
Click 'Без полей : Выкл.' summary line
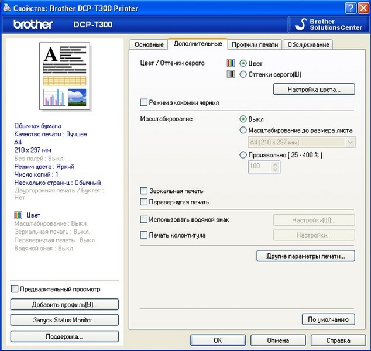pos(39,158)
